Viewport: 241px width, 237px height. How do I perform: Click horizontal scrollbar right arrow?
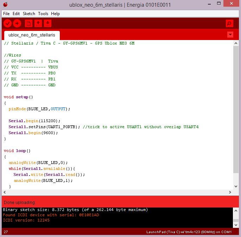pos(230,192)
